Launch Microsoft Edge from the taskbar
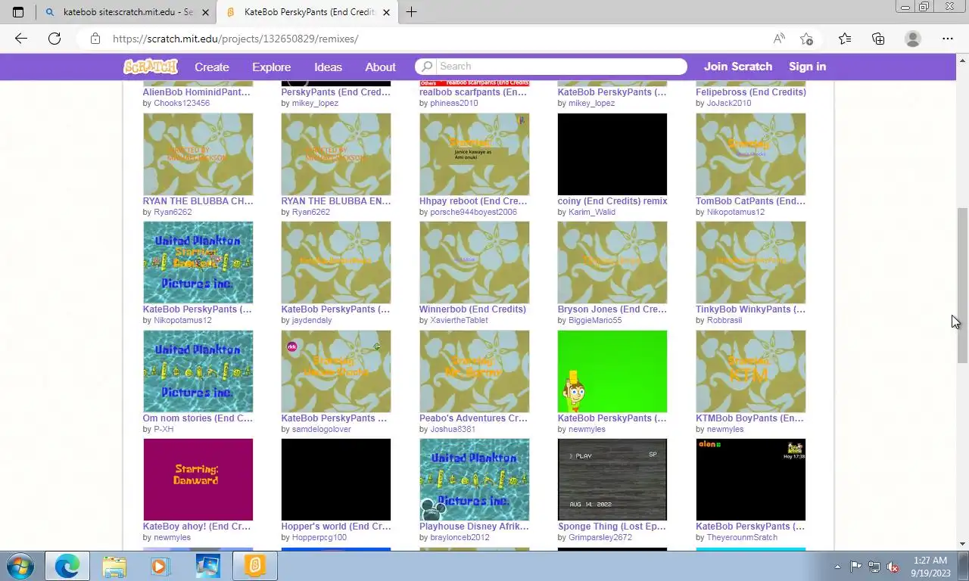This screenshot has height=581, width=969. click(x=67, y=566)
